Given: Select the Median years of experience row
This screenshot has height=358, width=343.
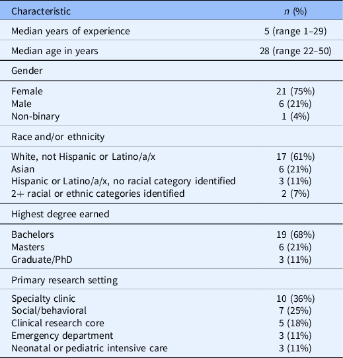Looking at the screenshot, I should click(x=171, y=31).
